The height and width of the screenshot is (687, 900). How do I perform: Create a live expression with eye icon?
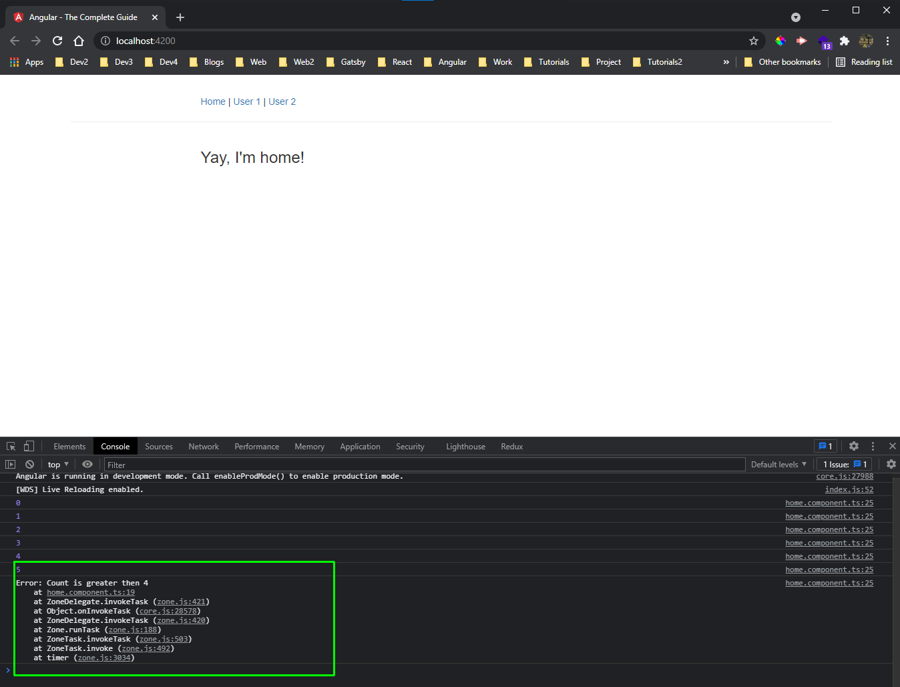click(87, 464)
